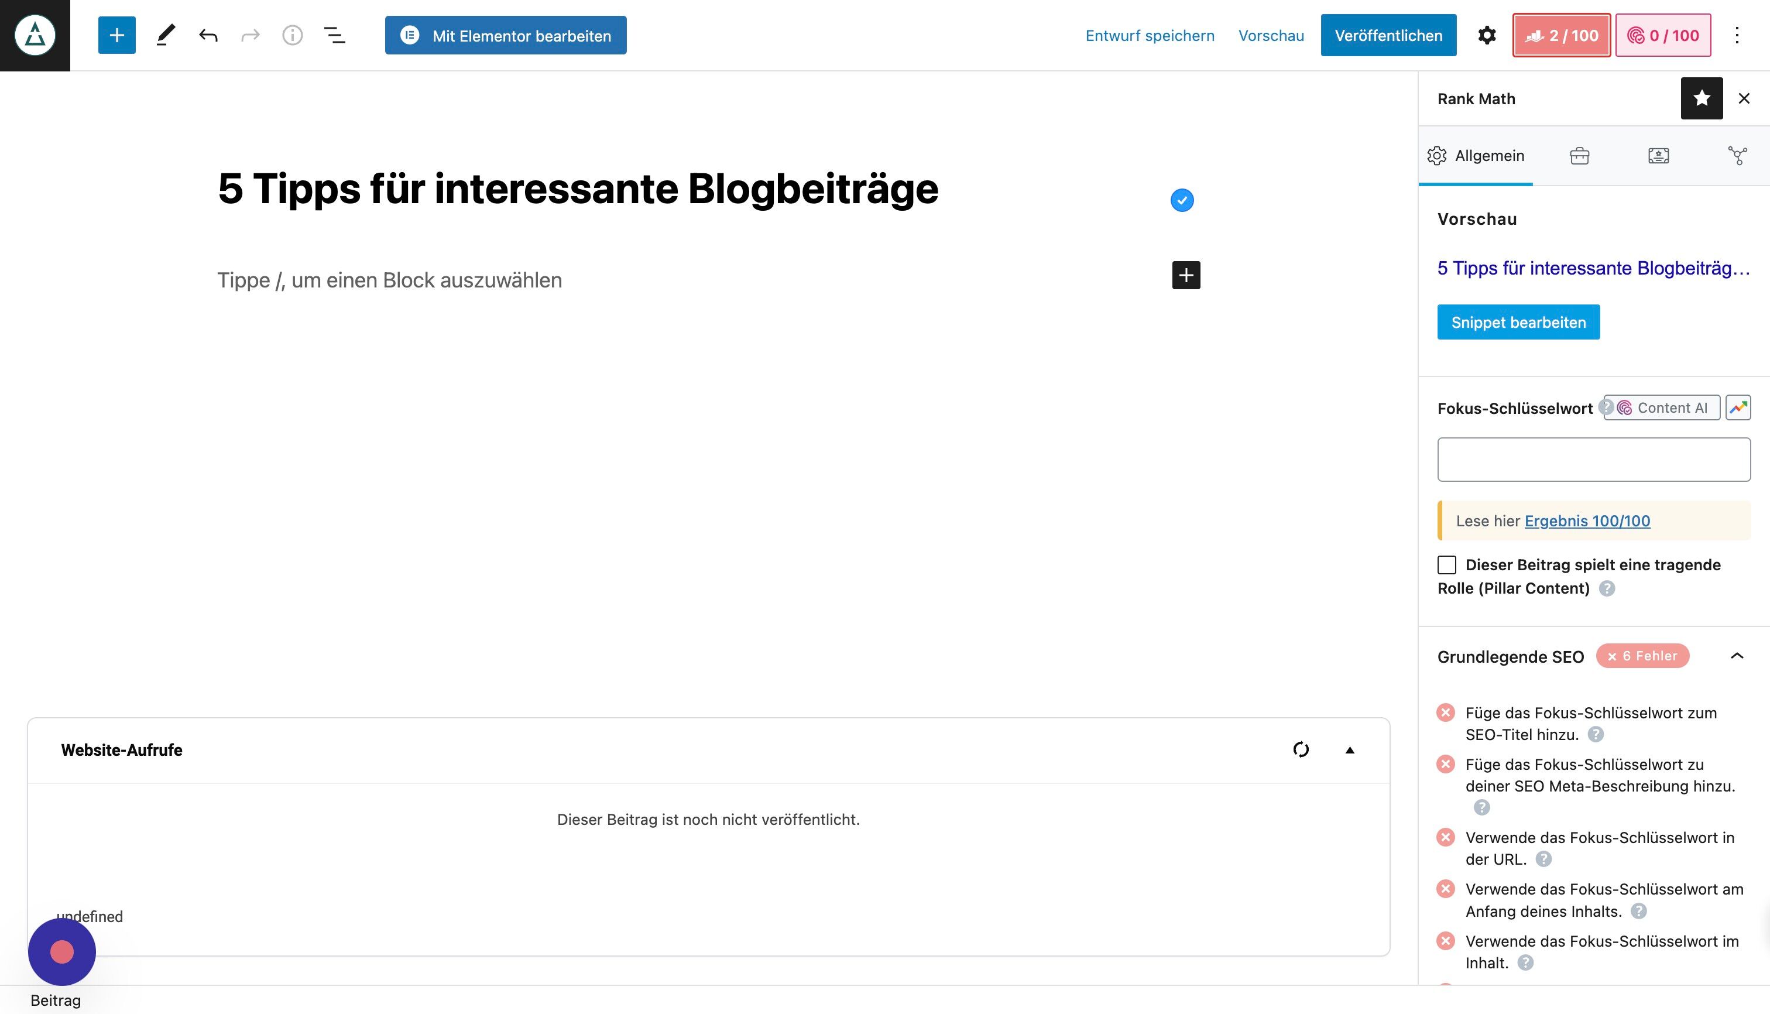
Task: Click Entwurf speichern link
Action: pos(1150,36)
